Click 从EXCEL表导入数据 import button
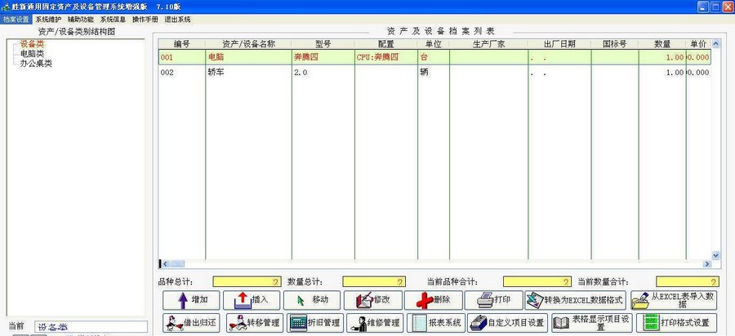Image resolution: width=735 pixels, height=336 pixels. tap(674, 300)
